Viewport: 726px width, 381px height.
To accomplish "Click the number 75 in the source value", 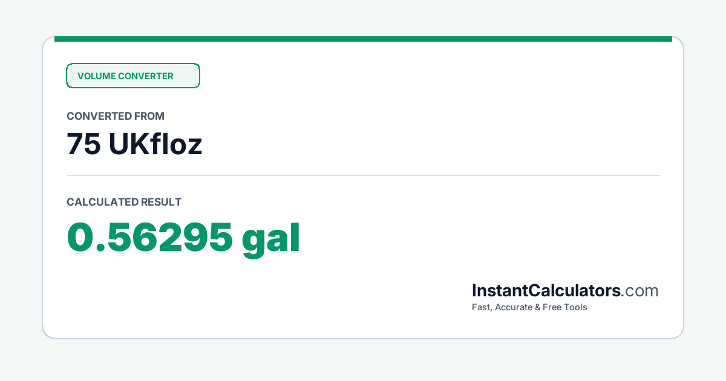I will click(x=83, y=145).
